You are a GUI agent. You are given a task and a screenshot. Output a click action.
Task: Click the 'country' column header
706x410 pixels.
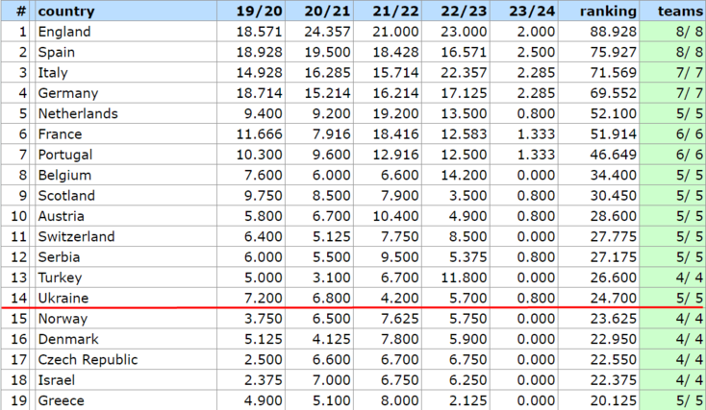(x=66, y=12)
